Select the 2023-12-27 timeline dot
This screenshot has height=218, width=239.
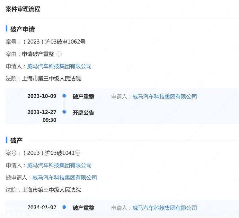coord(64,112)
